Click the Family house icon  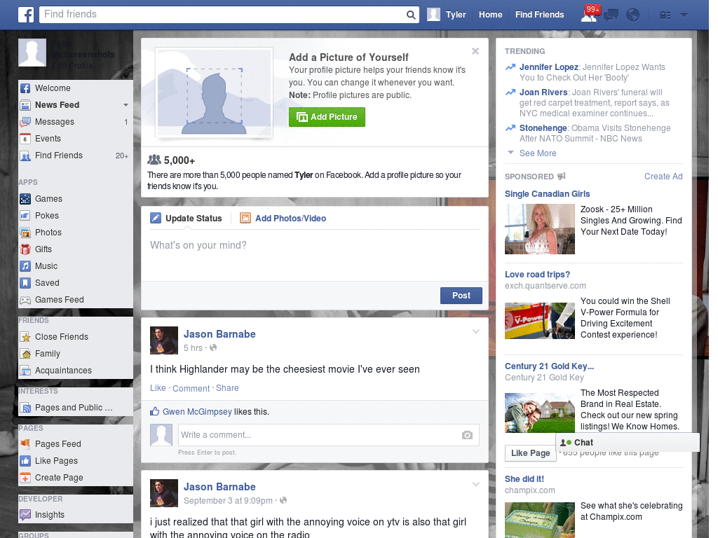coord(25,354)
